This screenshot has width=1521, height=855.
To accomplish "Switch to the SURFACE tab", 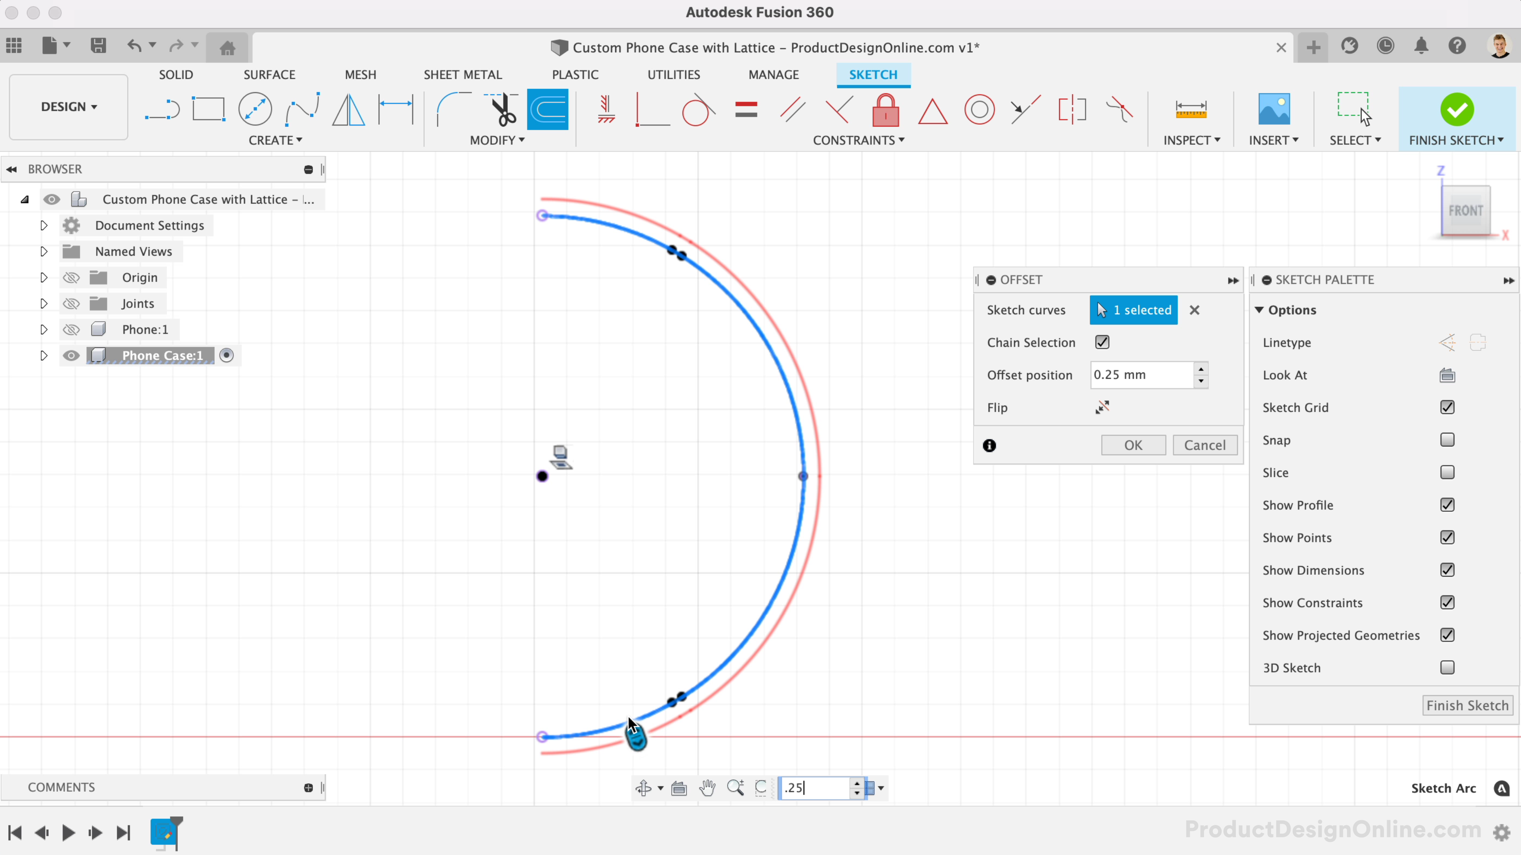I will pyautogui.click(x=269, y=74).
